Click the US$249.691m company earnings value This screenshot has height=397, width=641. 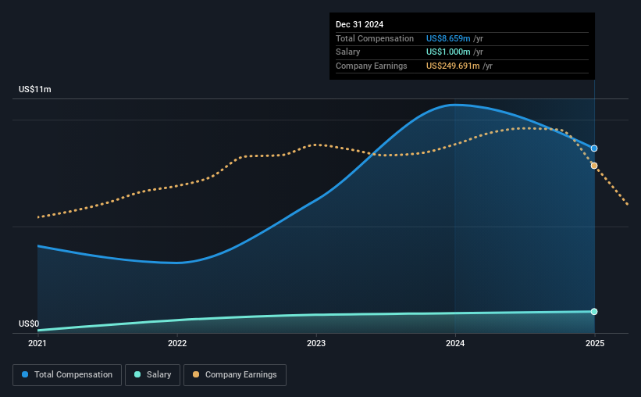(x=453, y=66)
